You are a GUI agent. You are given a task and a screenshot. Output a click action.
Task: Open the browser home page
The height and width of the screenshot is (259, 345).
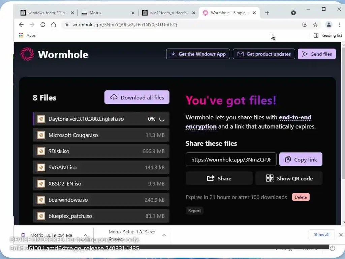tap(54, 25)
